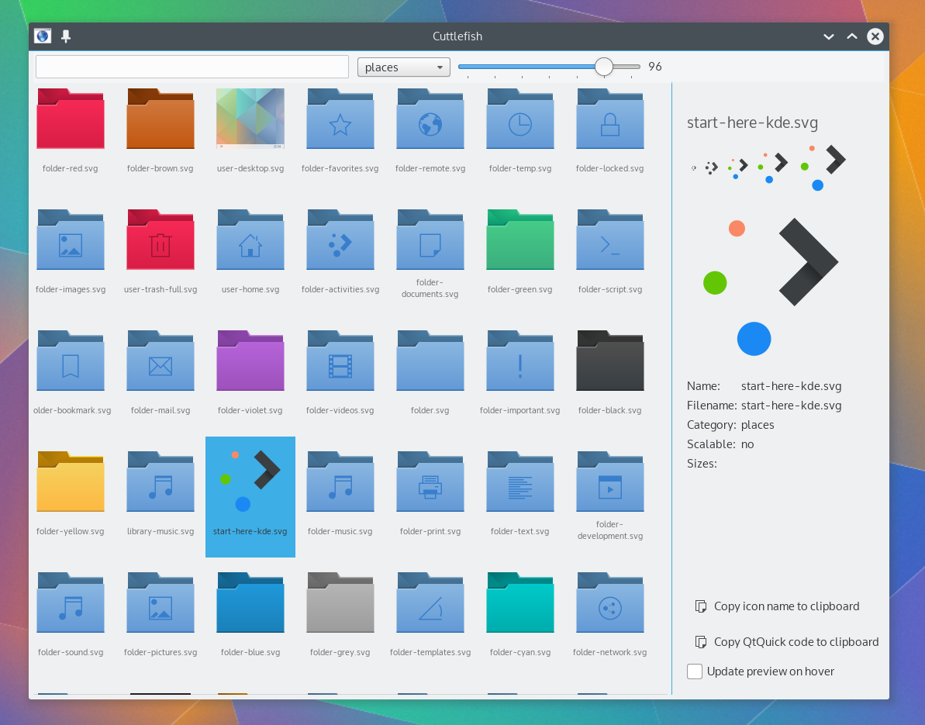Select the folder-activities.svg icon
This screenshot has height=725, width=925.
coord(340,241)
